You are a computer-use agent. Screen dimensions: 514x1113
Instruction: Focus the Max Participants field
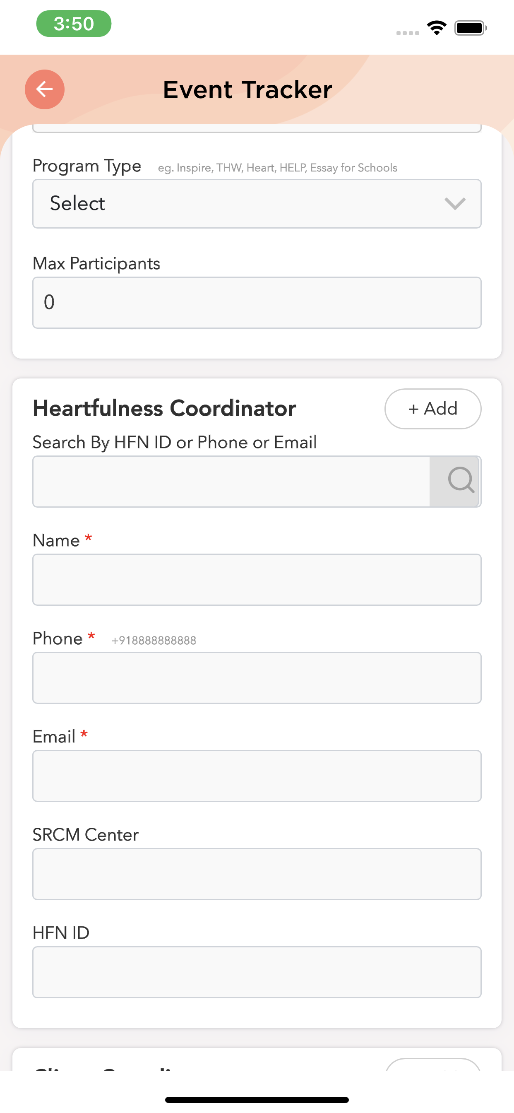point(257,302)
